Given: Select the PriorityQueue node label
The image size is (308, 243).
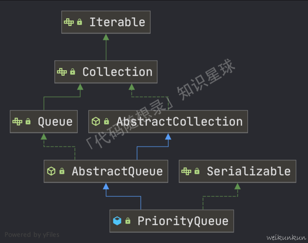Looking at the screenshot, I should 183,221.
